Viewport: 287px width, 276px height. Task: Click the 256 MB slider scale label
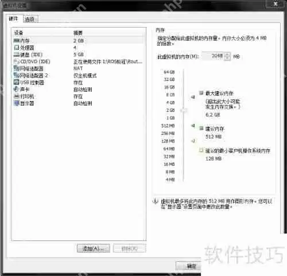[x=168, y=133]
